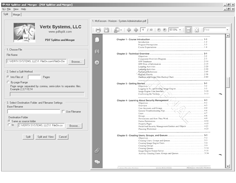This screenshot has height=183, width=236.
Task: Open the Attachments paperclip panel
Action: coord(97,151)
